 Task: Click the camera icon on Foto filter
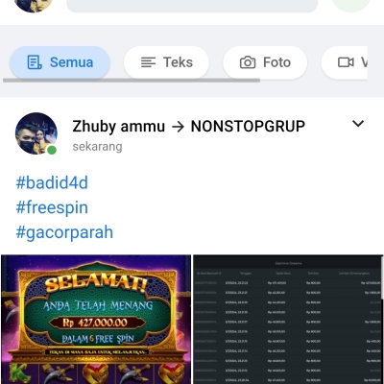tap(248, 62)
